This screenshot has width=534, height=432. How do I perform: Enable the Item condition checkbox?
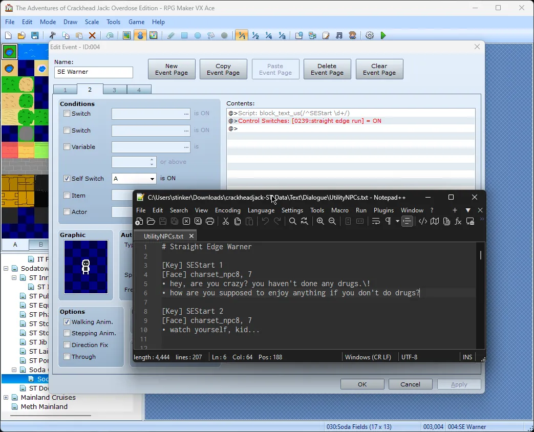tap(67, 196)
